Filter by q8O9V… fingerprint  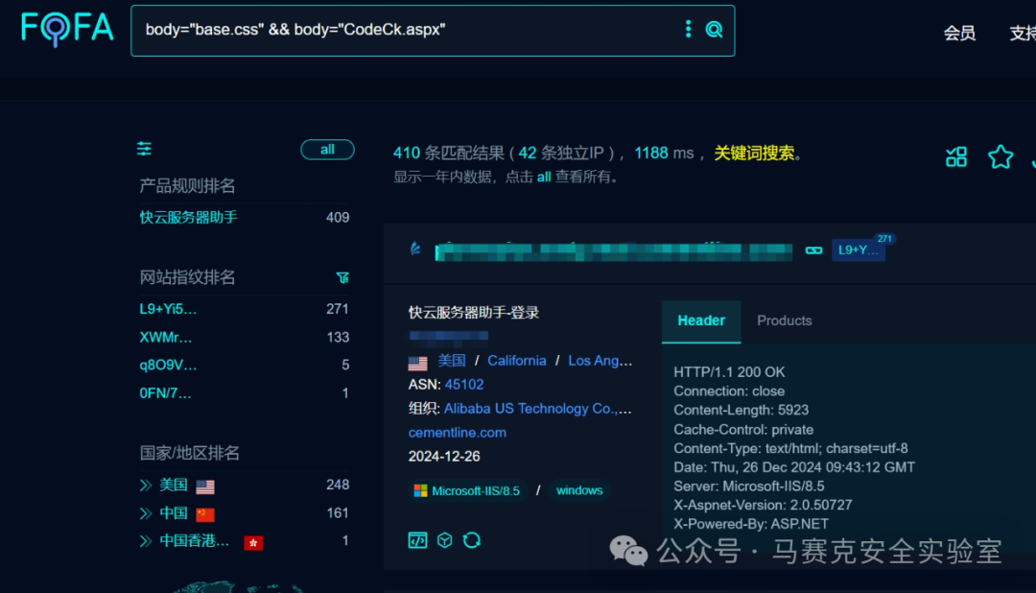pos(168,365)
